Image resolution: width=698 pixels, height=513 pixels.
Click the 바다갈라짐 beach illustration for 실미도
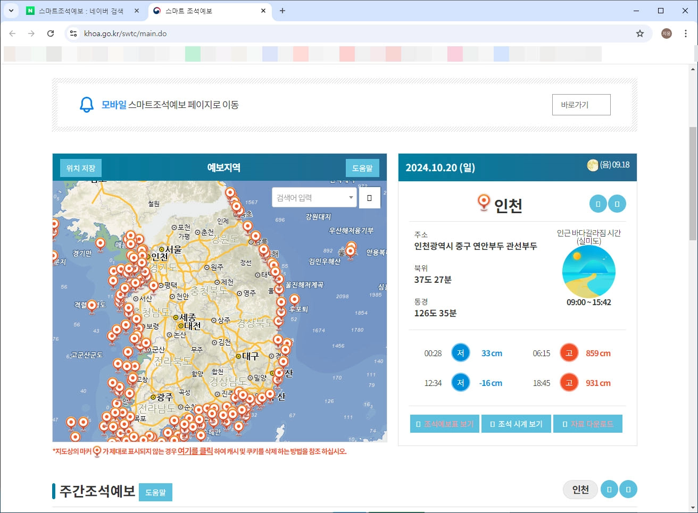[x=588, y=271]
